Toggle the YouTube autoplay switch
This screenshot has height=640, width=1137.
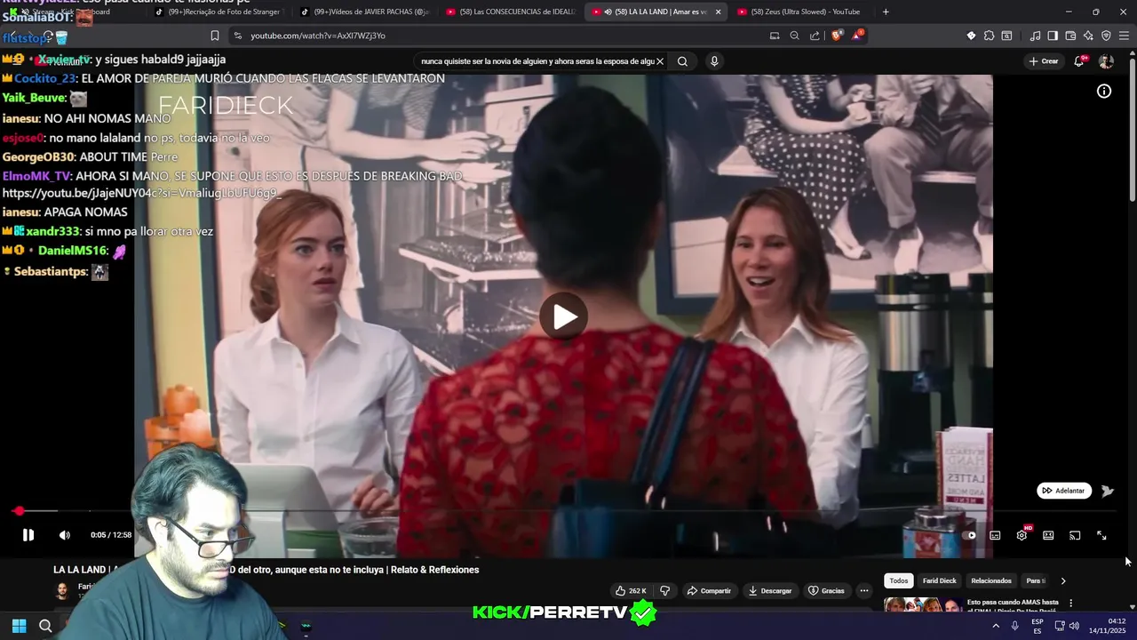tap(969, 535)
